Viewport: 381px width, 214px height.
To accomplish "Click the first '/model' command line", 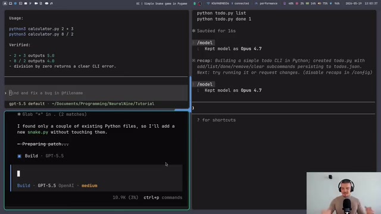I will point(205,43).
